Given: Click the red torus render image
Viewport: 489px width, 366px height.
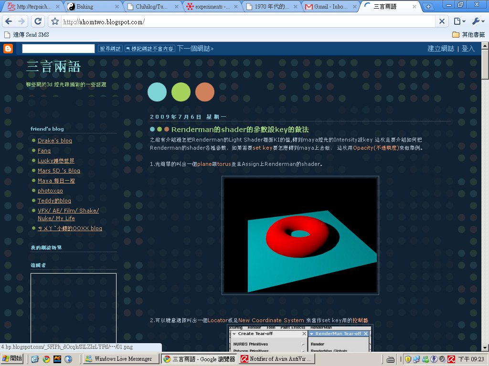Looking at the screenshot, I should coord(300,235).
